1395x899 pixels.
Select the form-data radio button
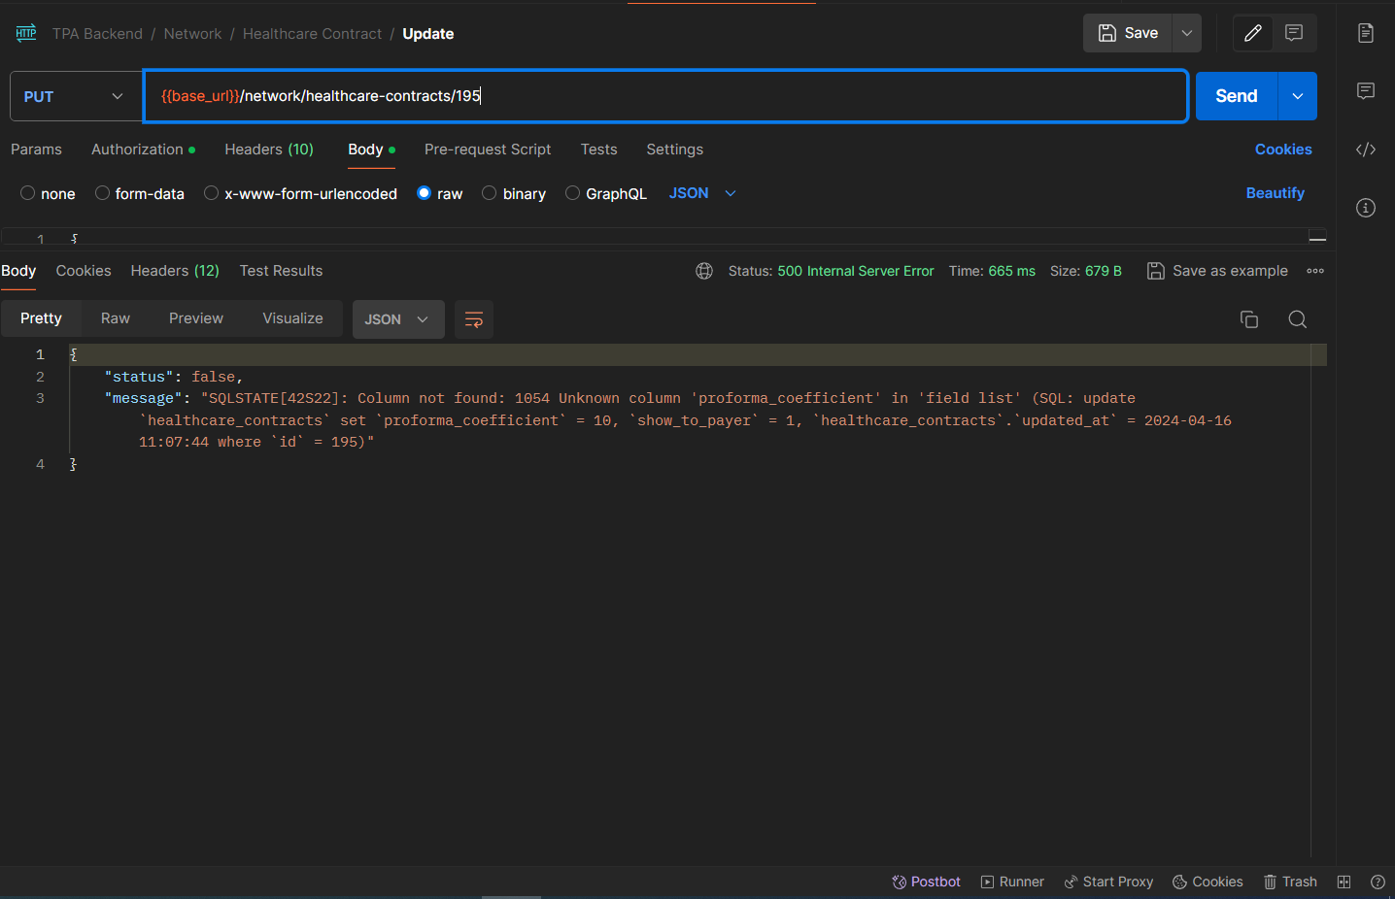tap(102, 193)
